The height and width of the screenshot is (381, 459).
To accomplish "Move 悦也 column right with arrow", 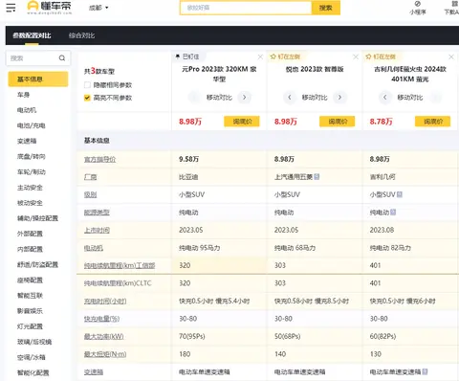I will 339,97.
